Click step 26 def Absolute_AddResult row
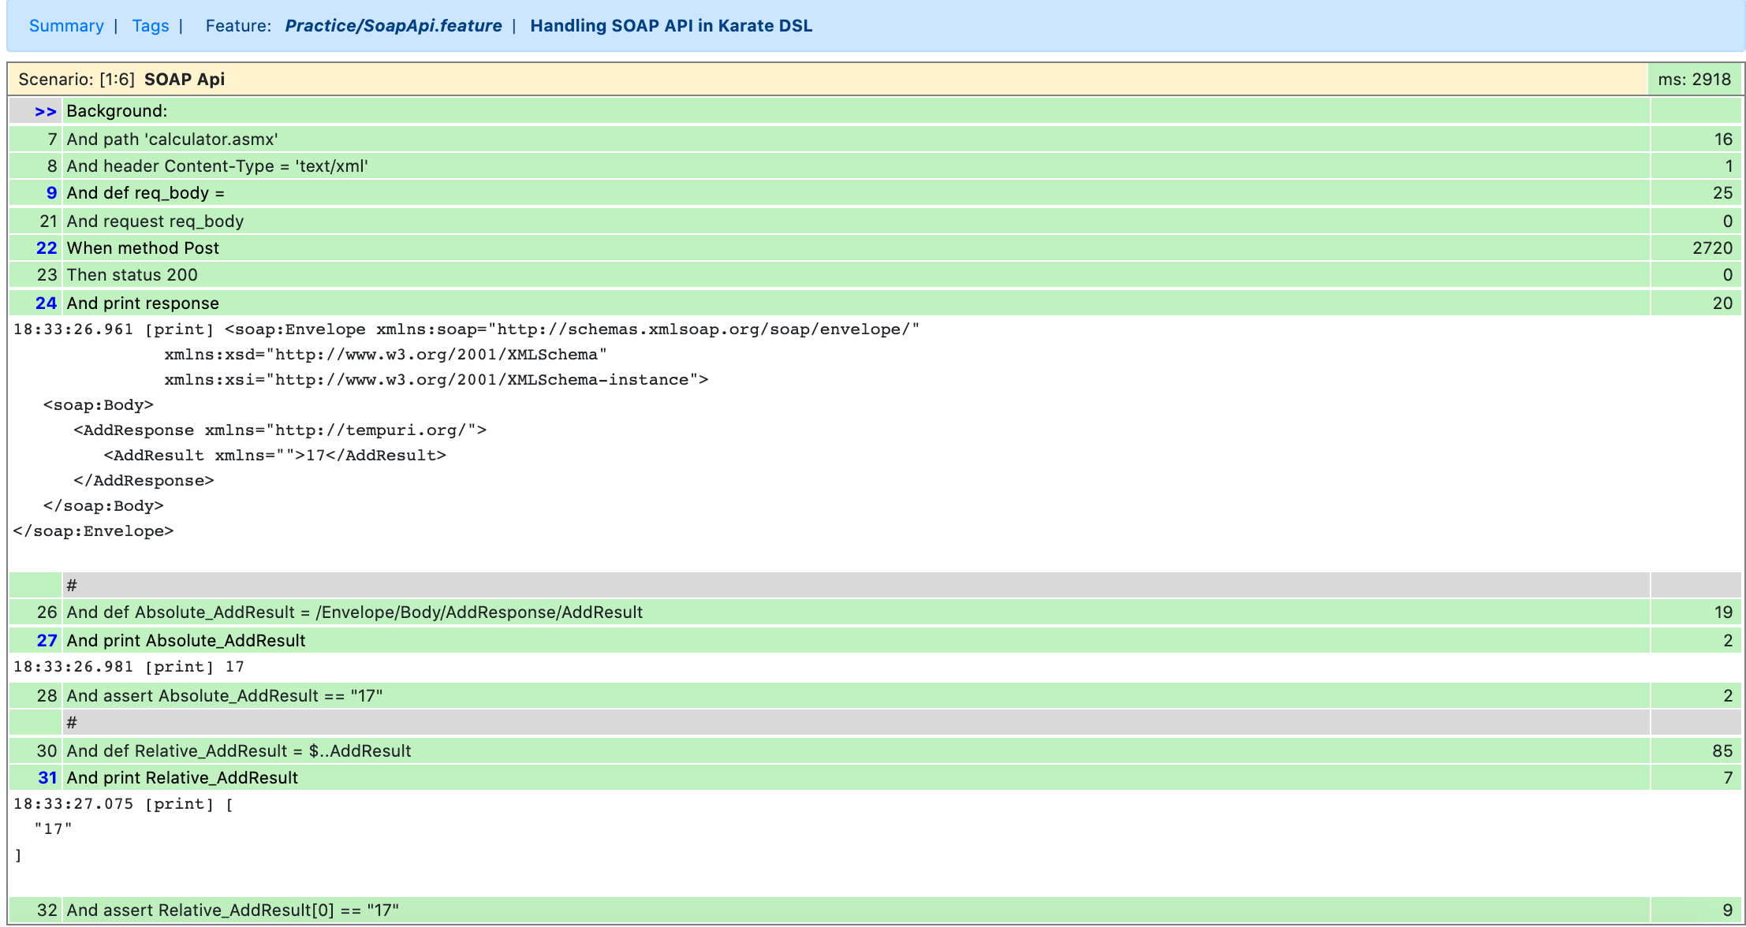 point(354,612)
